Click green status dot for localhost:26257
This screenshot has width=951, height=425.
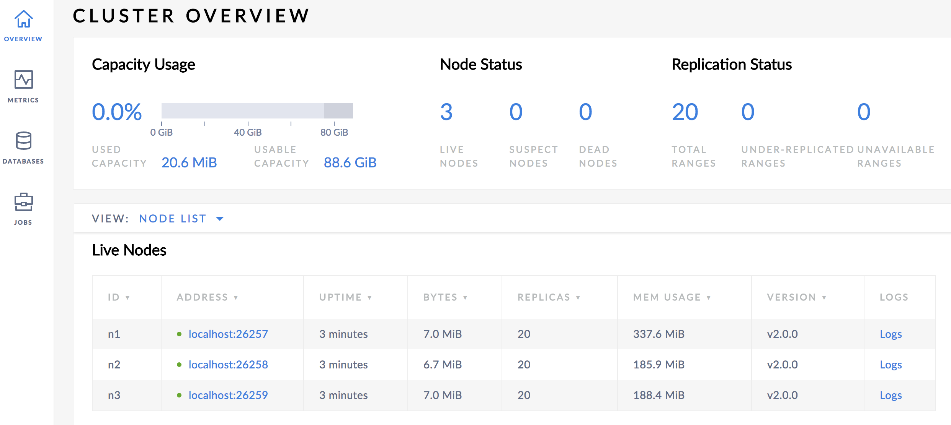tap(179, 334)
